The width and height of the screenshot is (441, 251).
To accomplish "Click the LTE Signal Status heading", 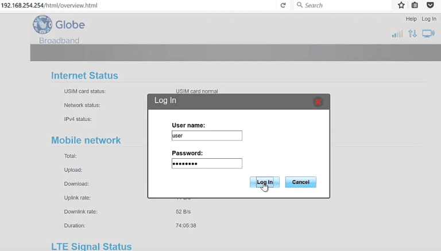I will 91,246.
